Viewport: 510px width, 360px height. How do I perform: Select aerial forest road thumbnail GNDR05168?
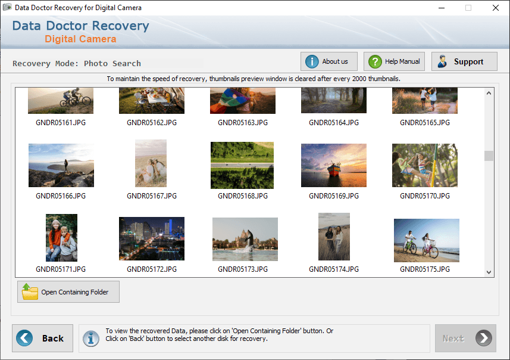click(242, 166)
